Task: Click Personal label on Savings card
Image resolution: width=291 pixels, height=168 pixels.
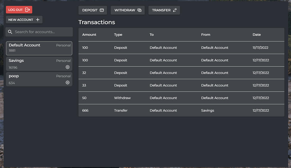Action: coord(63,61)
